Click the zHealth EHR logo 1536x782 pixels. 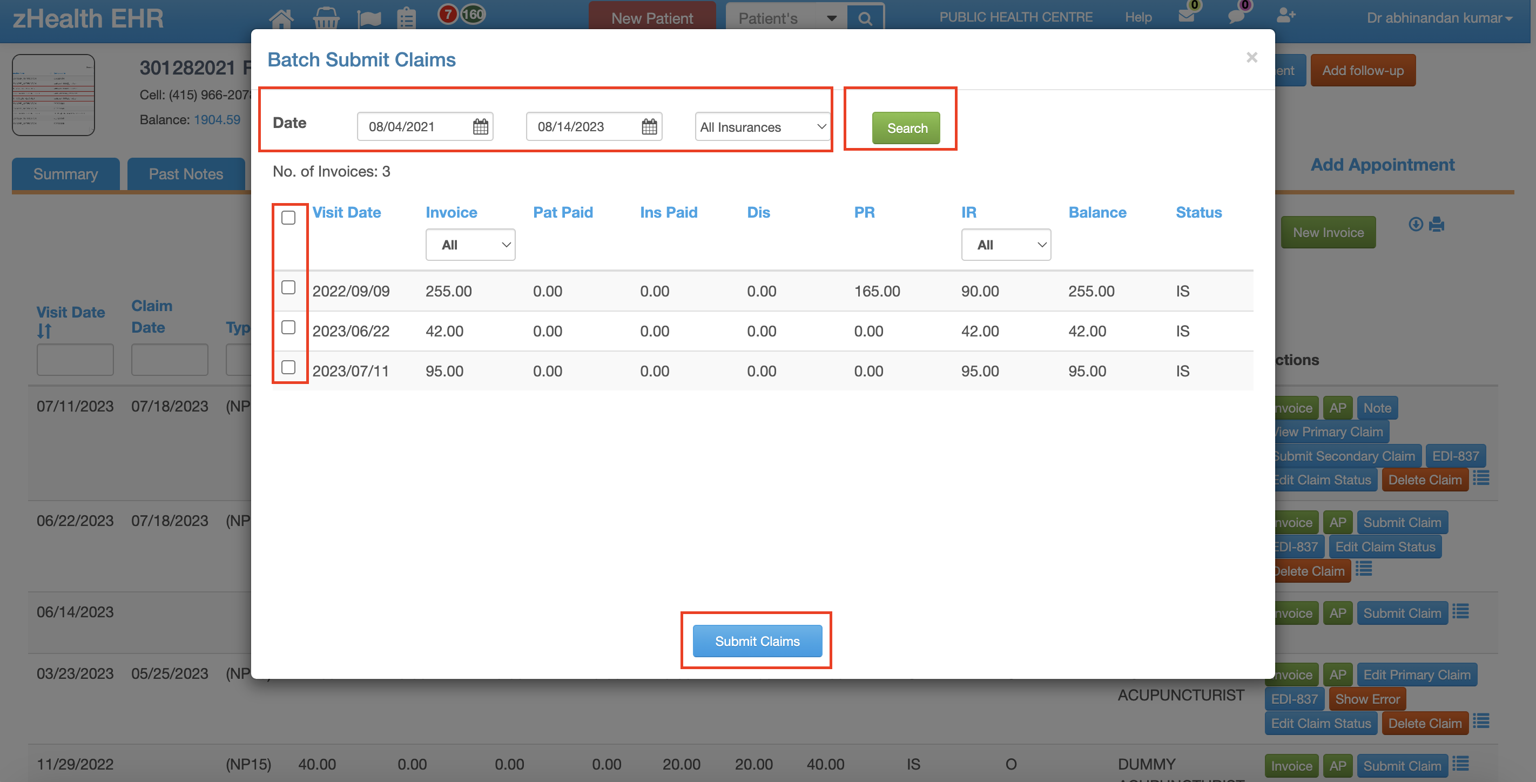click(88, 18)
